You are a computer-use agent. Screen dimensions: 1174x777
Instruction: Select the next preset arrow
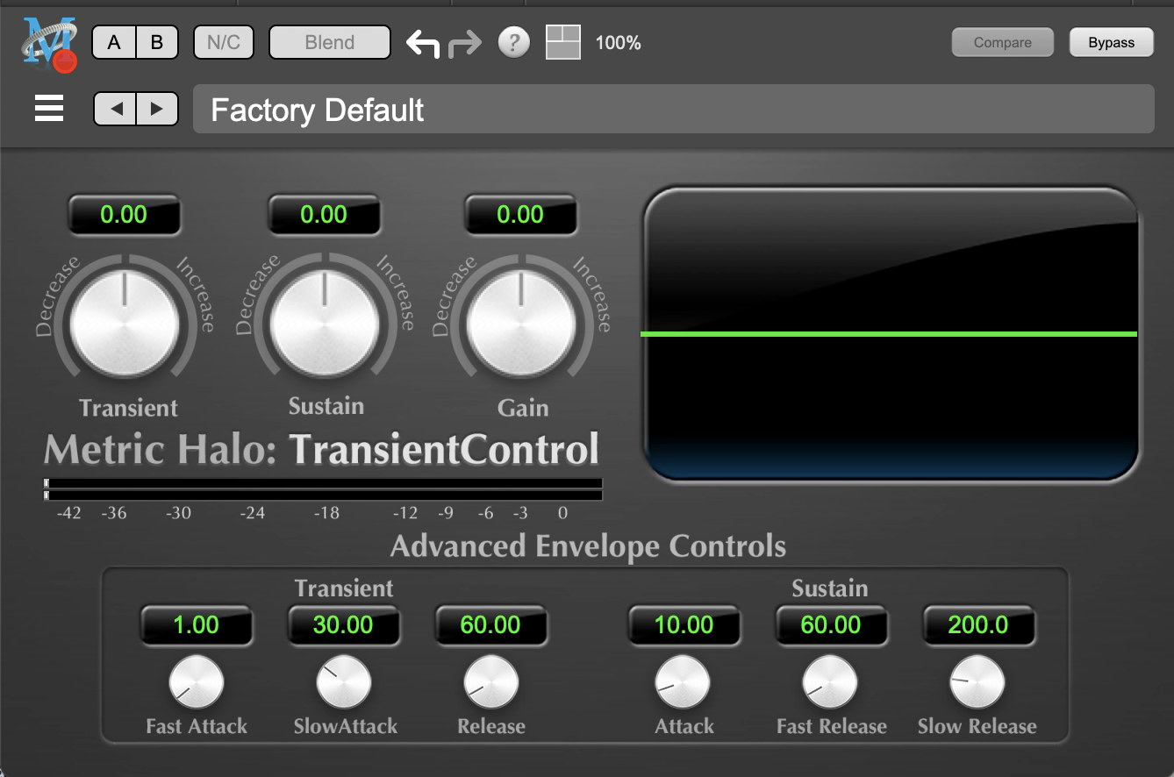[x=157, y=109]
